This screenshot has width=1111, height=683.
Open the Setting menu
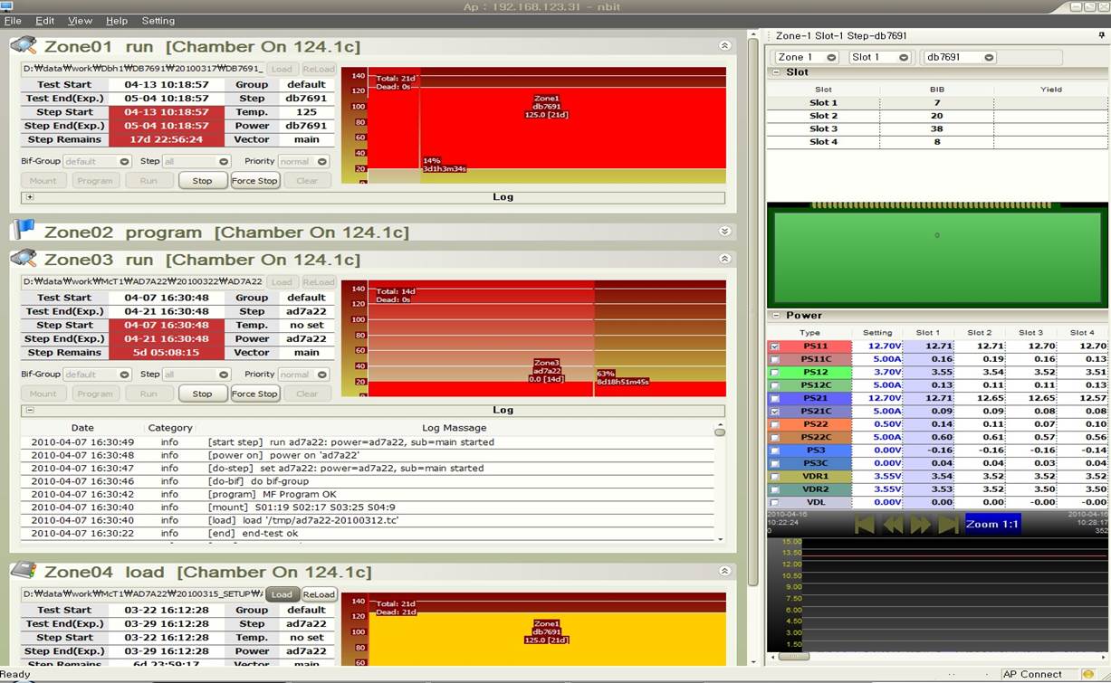tap(158, 20)
